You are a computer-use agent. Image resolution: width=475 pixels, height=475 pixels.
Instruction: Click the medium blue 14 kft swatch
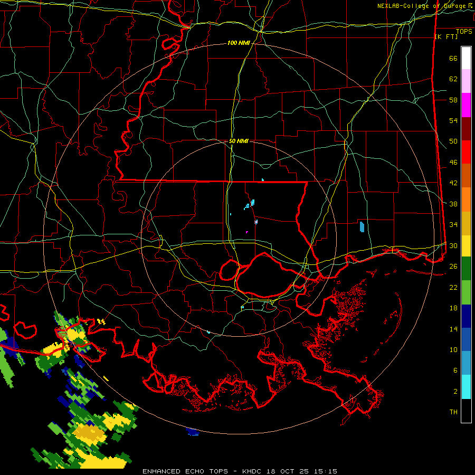point(466,339)
